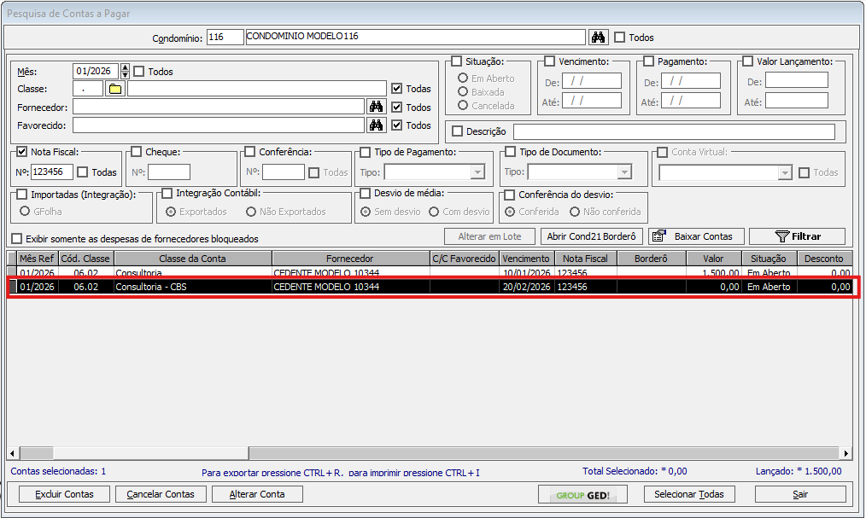
Task: Click the Pagamento Até date field
Action: pos(691,101)
